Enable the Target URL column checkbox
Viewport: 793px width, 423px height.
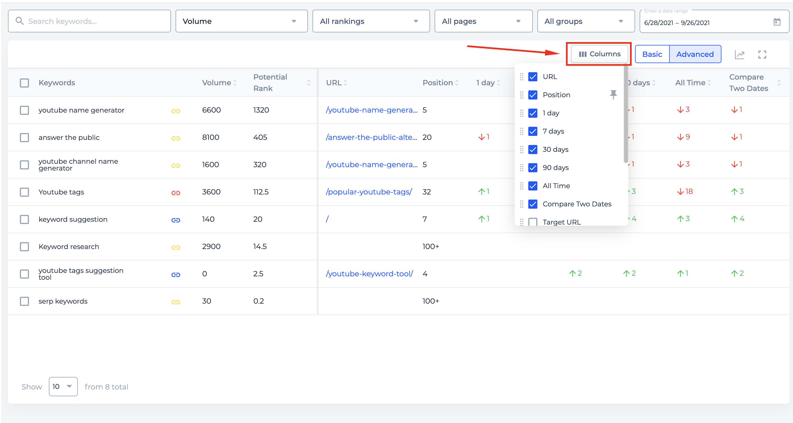pos(533,222)
